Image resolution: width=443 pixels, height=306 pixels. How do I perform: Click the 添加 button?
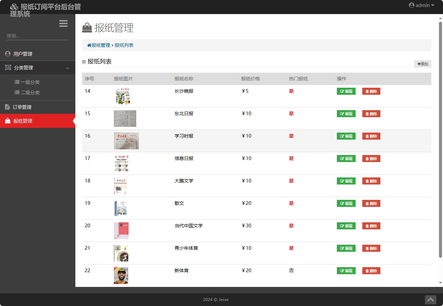[423, 64]
